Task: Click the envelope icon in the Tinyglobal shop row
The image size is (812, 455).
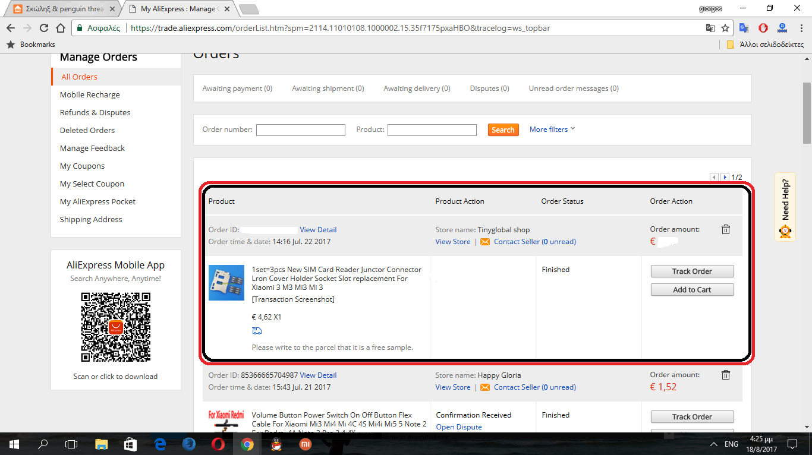Action: (x=484, y=242)
